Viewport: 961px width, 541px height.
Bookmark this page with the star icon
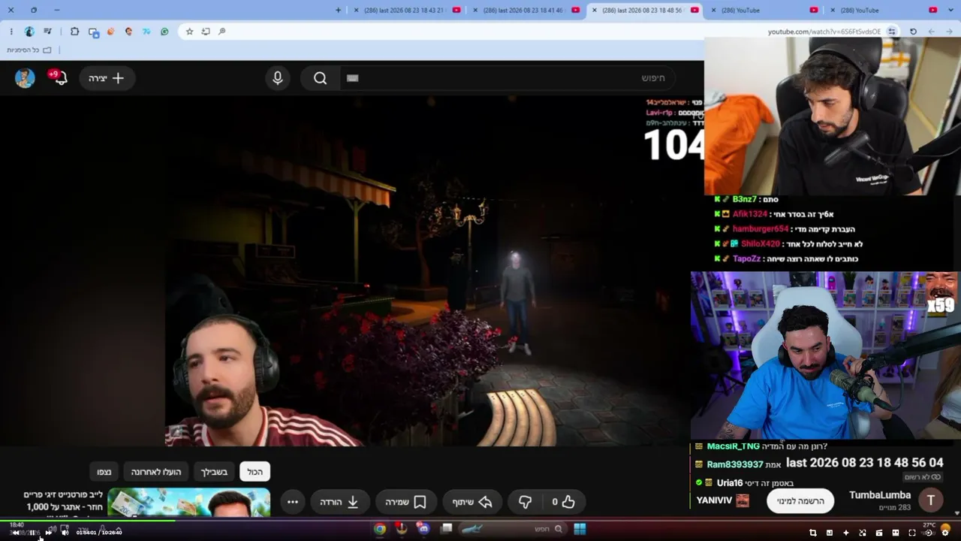pos(189,32)
